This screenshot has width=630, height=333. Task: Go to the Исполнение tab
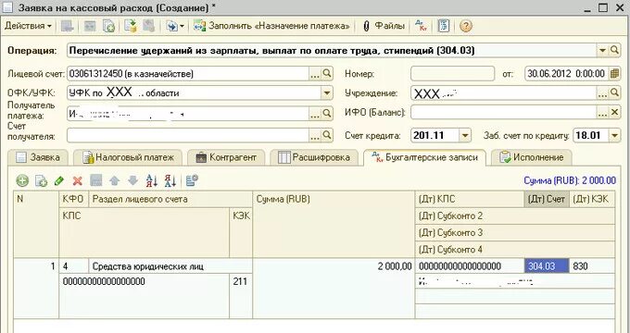(x=531, y=157)
